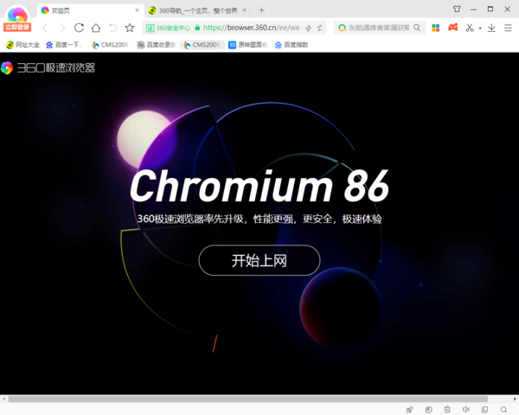Image resolution: width=519 pixels, height=415 pixels.
Task: Expand the screenshot tool dropdown arrow
Action: (479, 28)
